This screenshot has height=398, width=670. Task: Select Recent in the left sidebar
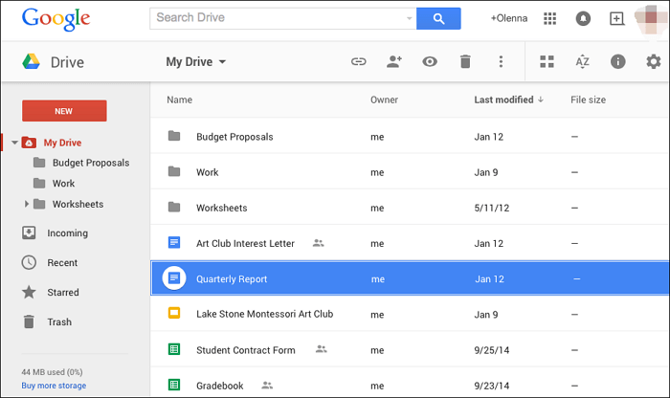(62, 262)
